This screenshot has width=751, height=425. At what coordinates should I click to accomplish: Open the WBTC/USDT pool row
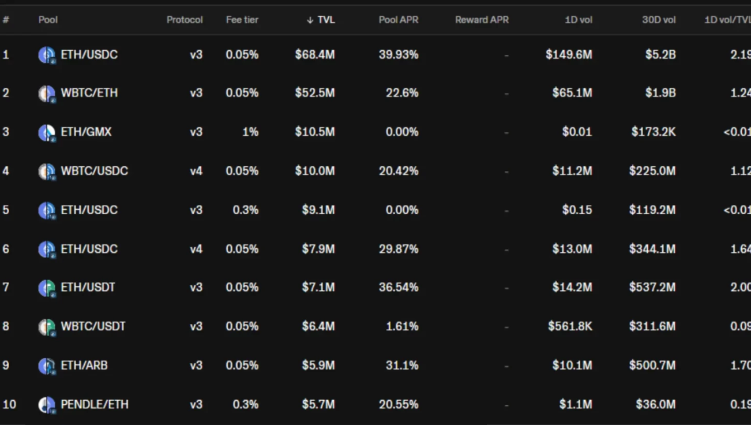point(375,327)
